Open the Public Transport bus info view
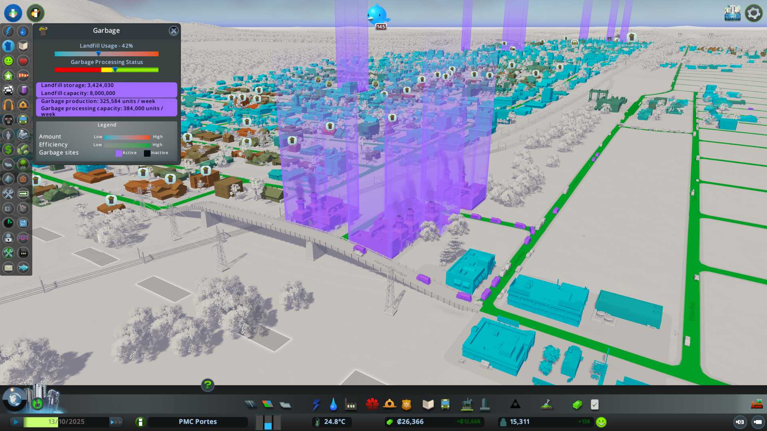This screenshot has height=431, width=767. (23, 120)
